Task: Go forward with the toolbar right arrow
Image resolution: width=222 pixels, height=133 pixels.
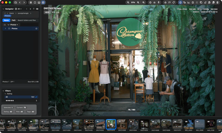Action: pyautogui.click(x=24, y=2)
